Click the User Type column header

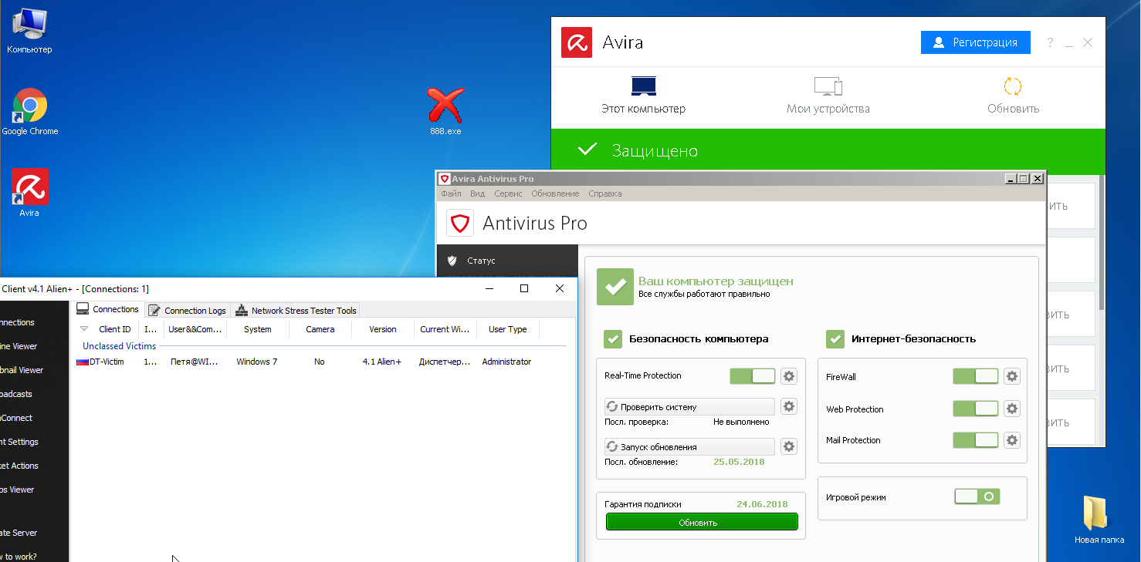click(508, 329)
